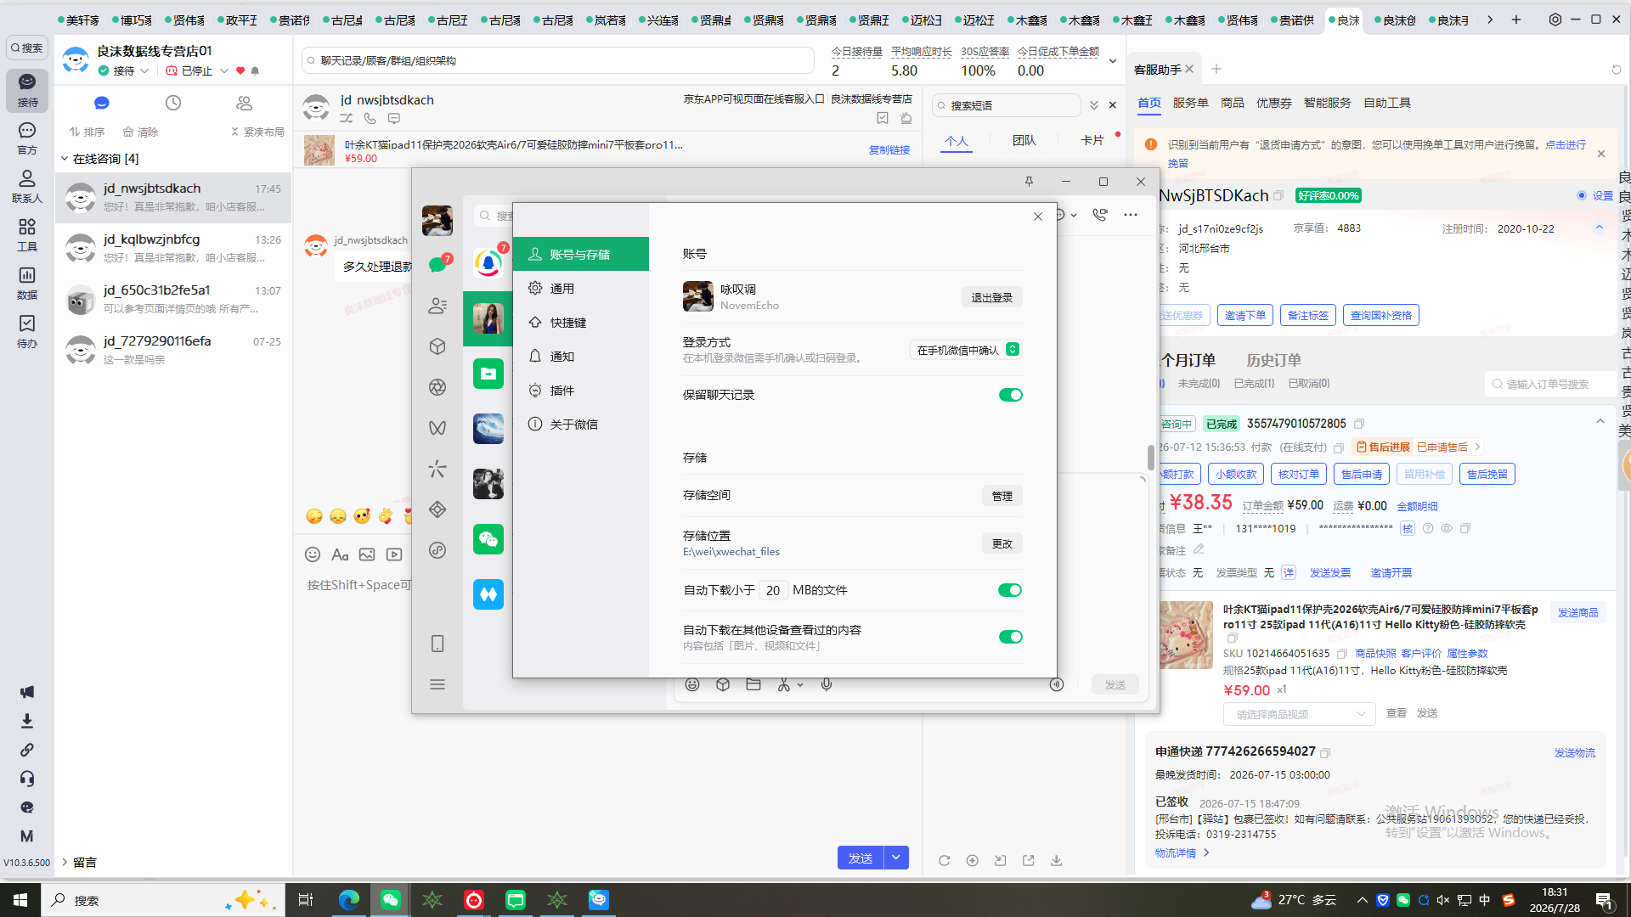Open the settings gear in JD title bar

click(1555, 20)
